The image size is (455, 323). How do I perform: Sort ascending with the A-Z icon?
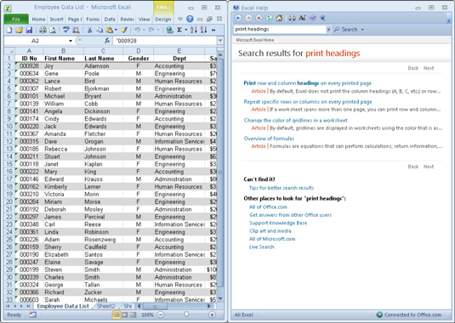194,30
